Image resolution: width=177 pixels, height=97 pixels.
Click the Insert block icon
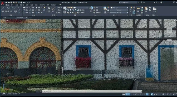pos(91,9)
